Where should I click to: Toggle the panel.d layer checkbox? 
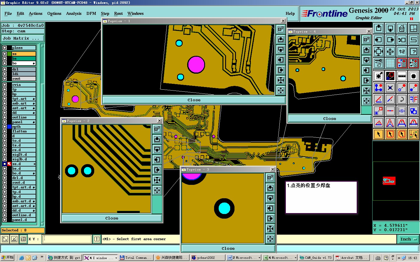(x=5, y=220)
